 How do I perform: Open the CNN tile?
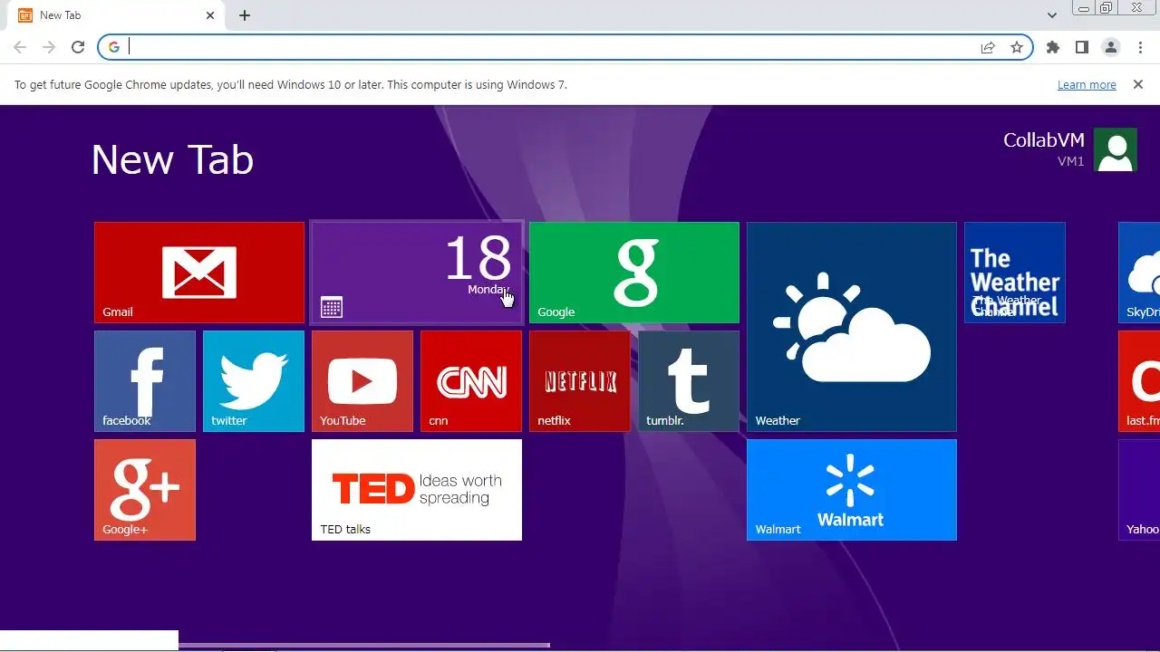point(471,381)
